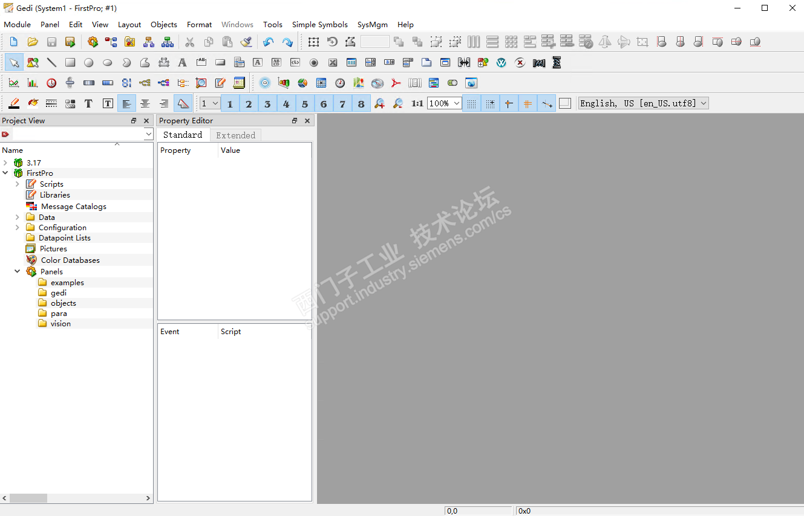
Task: Undo the last action
Action: (x=269, y=42)
